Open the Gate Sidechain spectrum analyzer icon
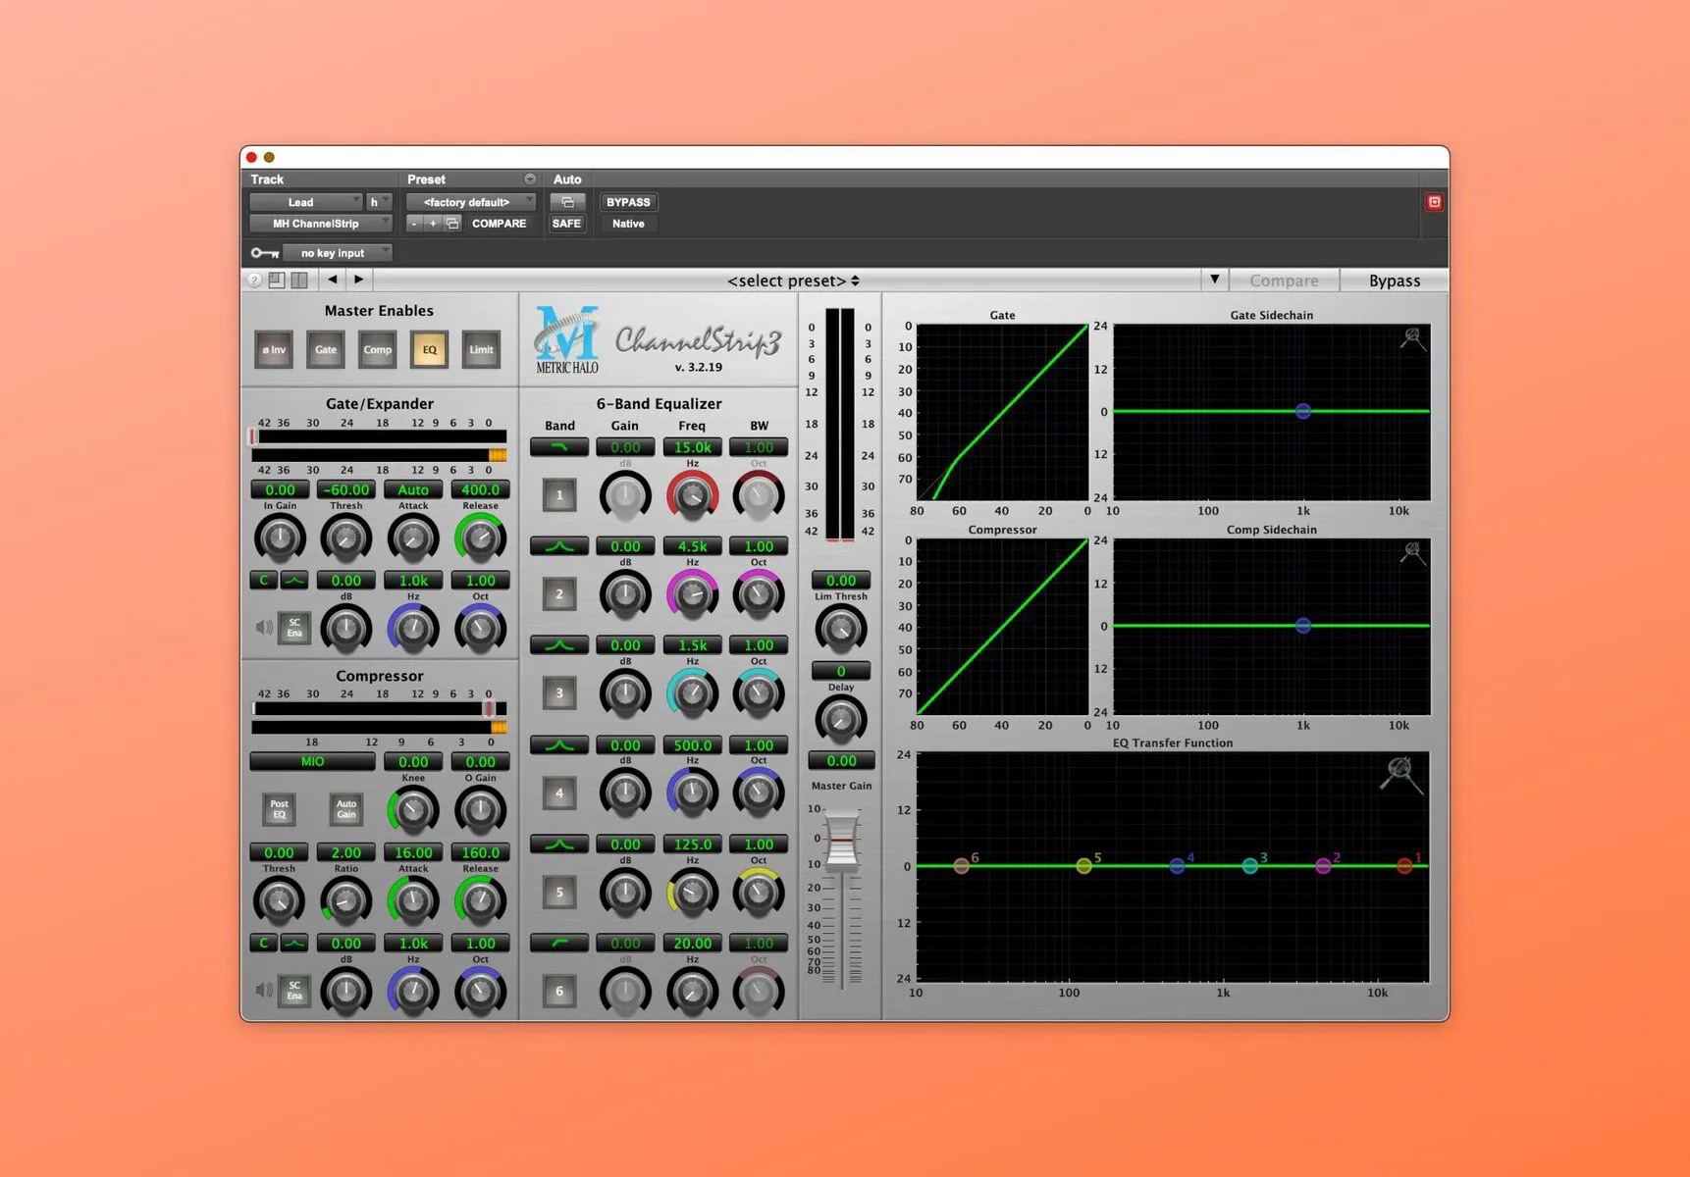This screenshot has width=1690, height=1177. [x=1412, y=339]
